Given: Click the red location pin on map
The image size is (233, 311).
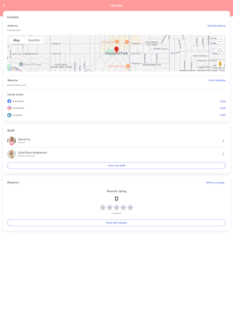Looking at the screenshot, I should [116, 49].
